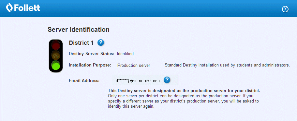Click the Identified status value
This screenshot has width=297, height=121.
point(125,54)
